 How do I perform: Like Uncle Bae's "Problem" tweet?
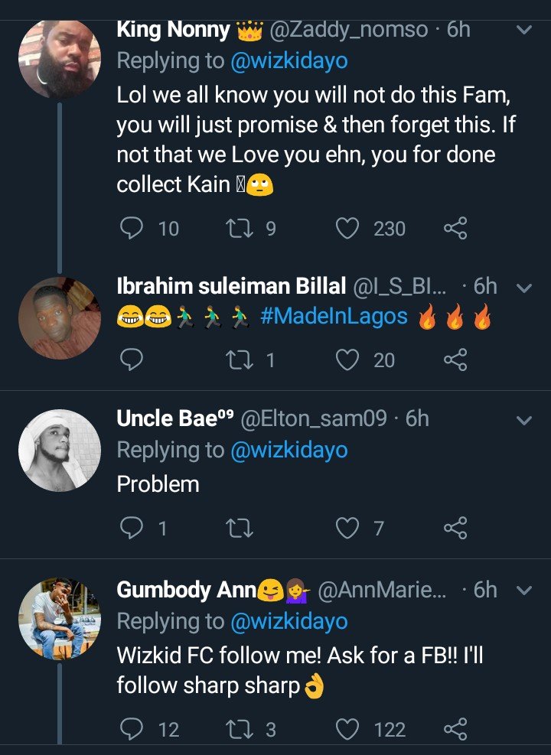(348, 528)
